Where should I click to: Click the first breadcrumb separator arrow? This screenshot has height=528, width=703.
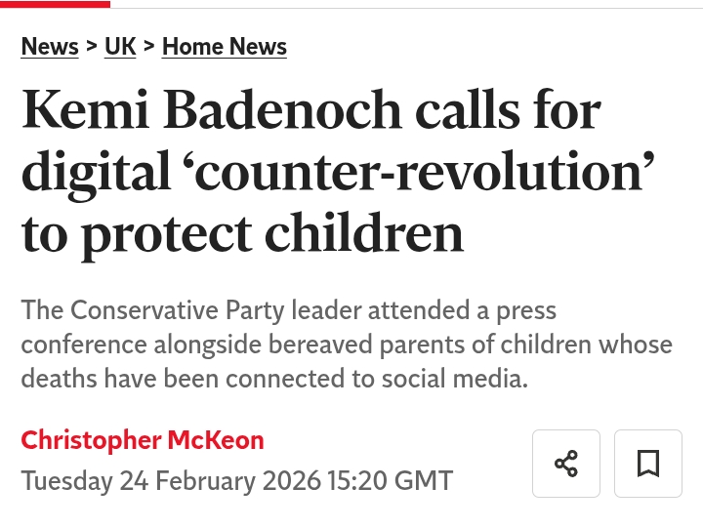[x=92, y=47]
